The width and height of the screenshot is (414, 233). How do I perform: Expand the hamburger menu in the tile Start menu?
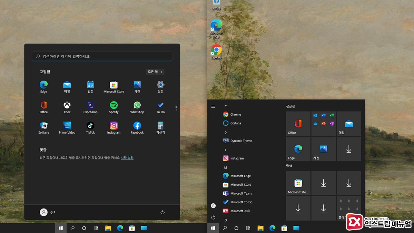tap(213, 106)
